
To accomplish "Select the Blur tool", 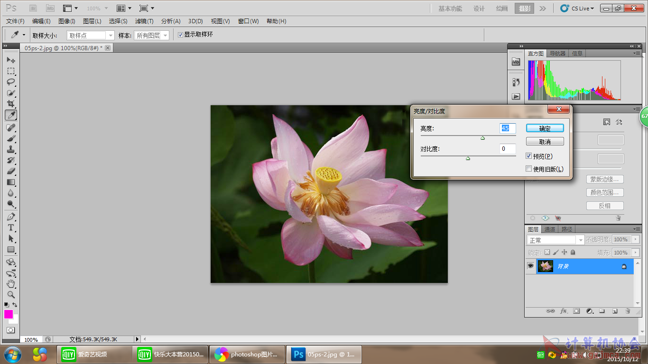I will coord(11,193).
